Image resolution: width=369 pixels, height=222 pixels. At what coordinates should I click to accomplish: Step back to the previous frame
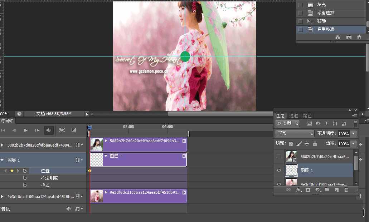[14, 130]
